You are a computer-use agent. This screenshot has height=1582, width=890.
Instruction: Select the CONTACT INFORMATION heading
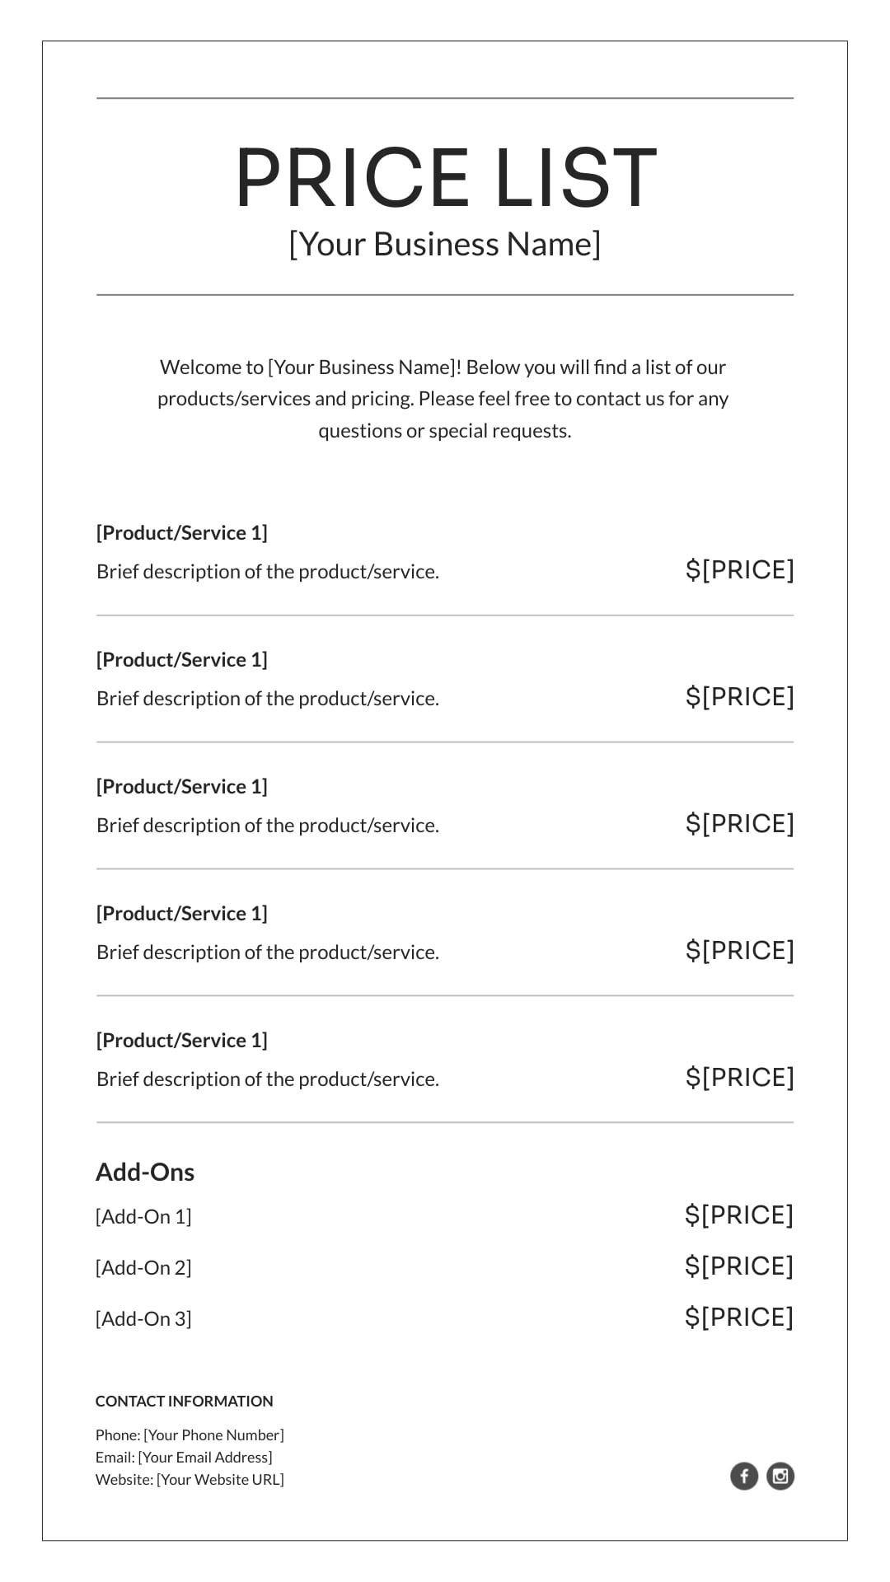[184, 1401]
